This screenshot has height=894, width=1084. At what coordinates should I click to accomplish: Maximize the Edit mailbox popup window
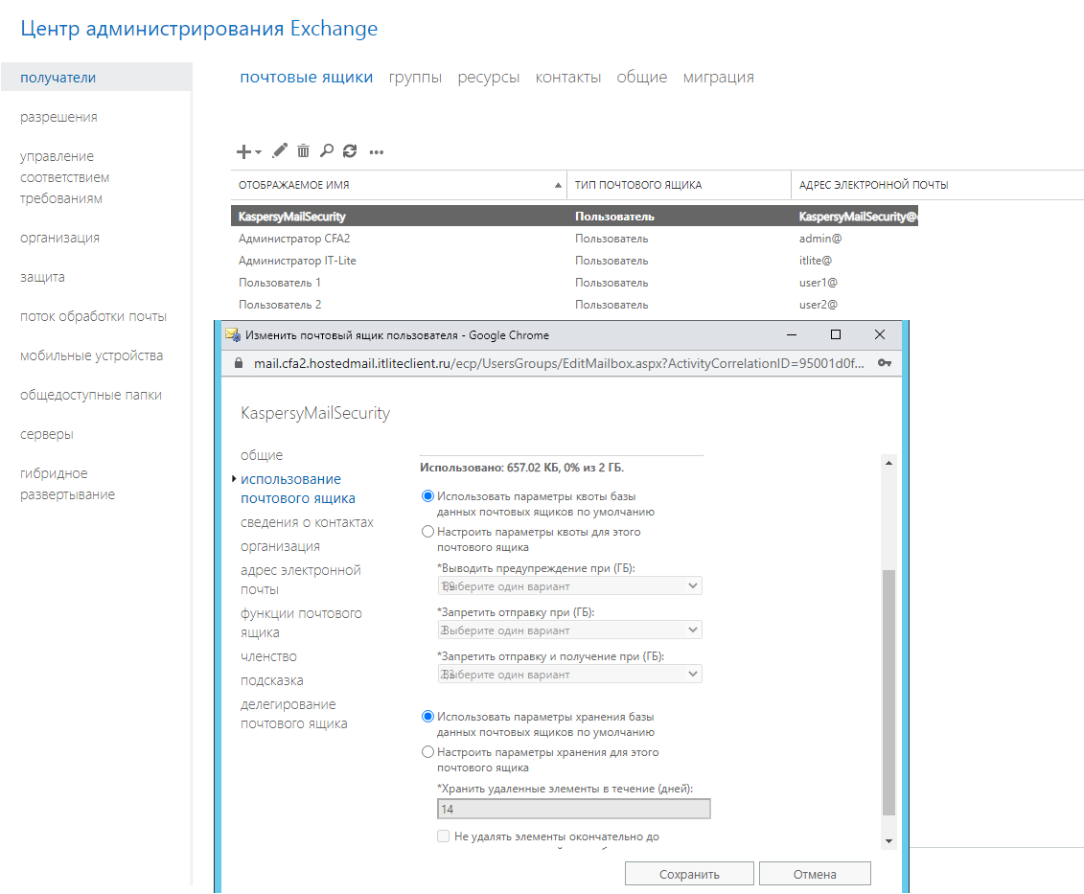point(835,334)
